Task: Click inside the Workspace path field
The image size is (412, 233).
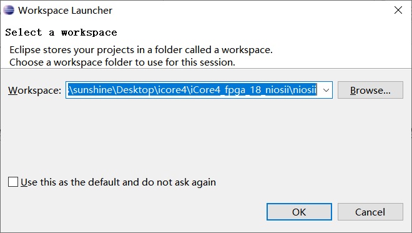Action: point(194,90)
